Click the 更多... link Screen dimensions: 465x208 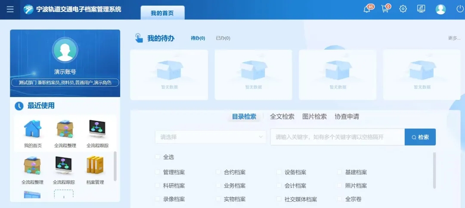[x=454, y=38]
